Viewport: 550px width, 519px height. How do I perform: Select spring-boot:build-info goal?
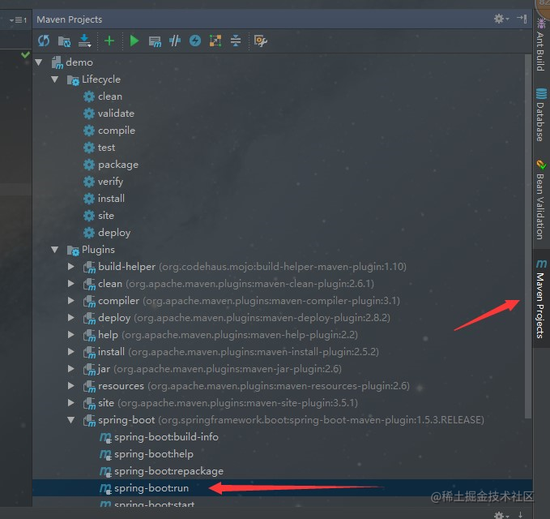click(x=166, y=437)
